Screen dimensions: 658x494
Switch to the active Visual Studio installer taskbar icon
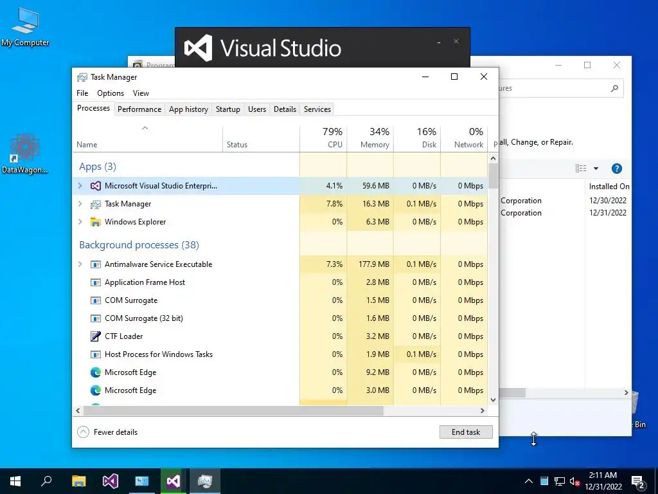173,481
